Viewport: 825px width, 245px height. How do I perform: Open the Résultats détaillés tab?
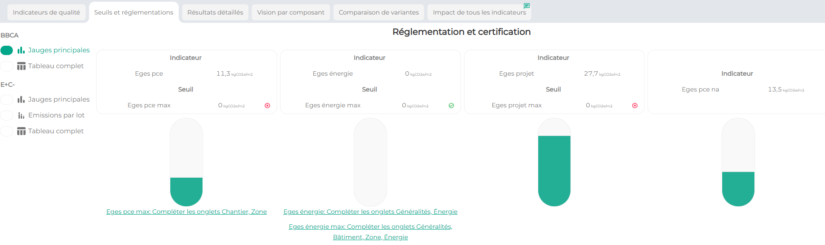[215, 12]
